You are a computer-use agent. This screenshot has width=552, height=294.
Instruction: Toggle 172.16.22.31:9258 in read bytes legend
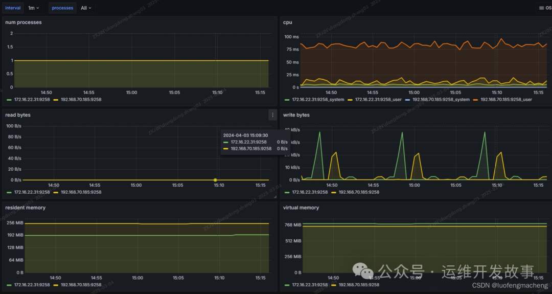pos(32,192)
